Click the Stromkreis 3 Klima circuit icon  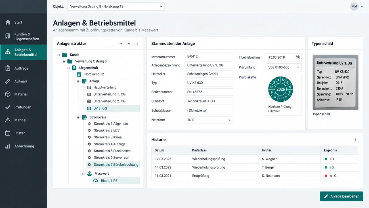tap(89, 137)
